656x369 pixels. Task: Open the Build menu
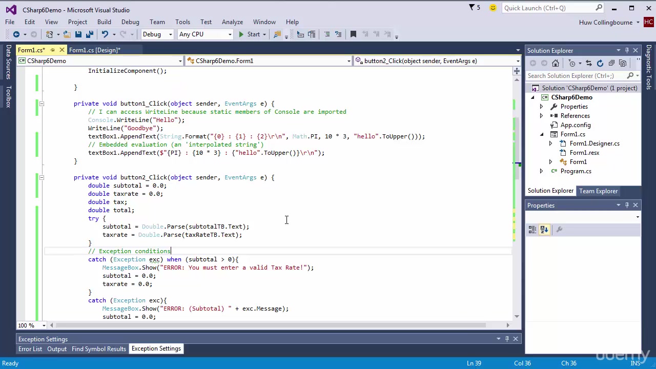[x=104, y=22]
